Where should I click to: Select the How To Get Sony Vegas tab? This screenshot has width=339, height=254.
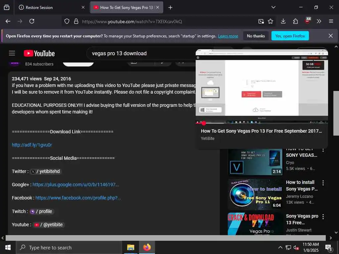[x=126, y=7]
